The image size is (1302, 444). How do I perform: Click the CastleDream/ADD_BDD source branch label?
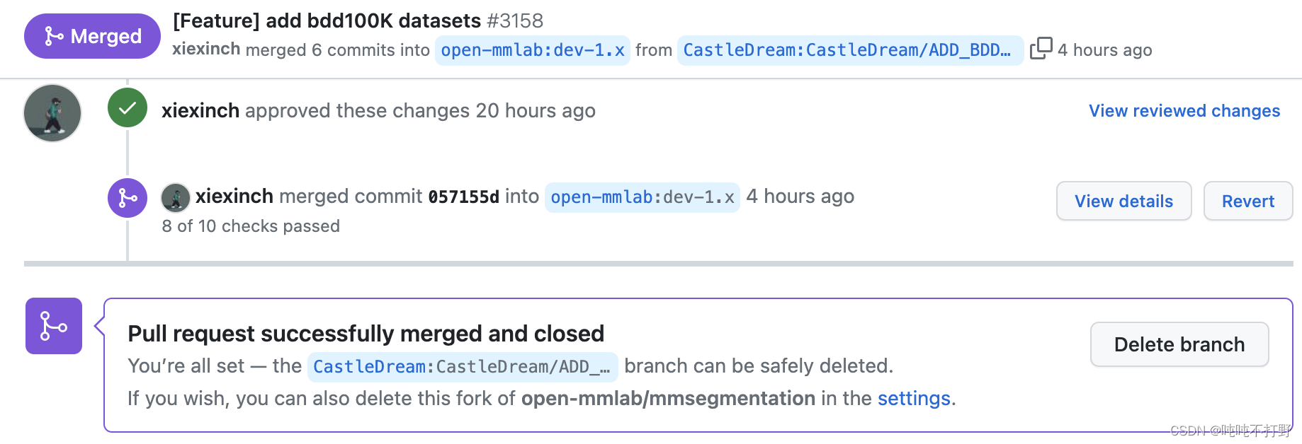[849, 49]
